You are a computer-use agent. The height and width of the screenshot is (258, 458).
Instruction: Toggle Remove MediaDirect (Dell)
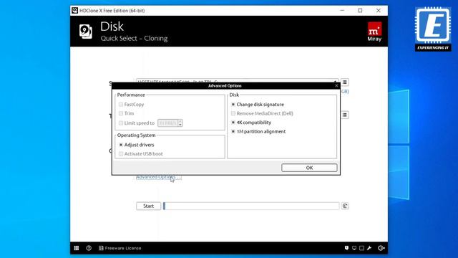(x=233, y=113)
